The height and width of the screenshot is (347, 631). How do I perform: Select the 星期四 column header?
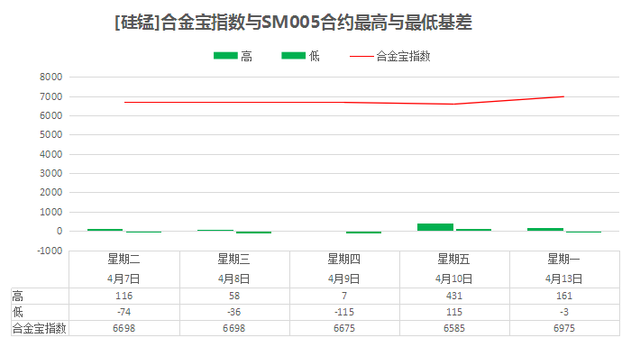(x=343, y=260)
